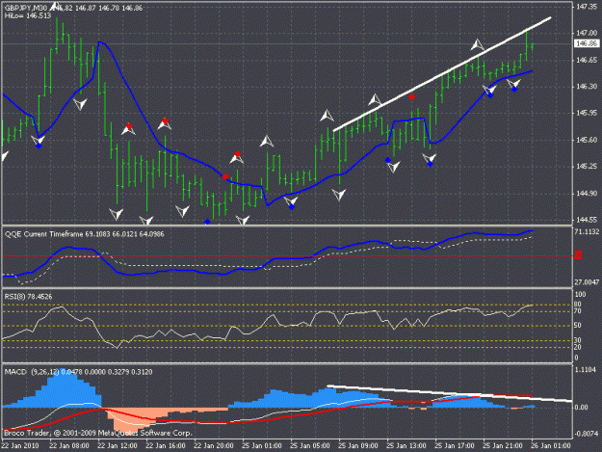Click the red level tag on QQE axis
602x452 pixels.
click(578, 255)
